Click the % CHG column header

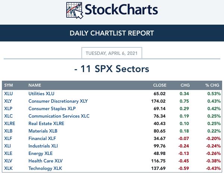point(212,85)
